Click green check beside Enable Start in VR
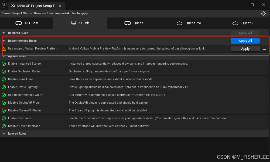The height and width of the screenshot is (162, 270). click(x=4, y=118)
